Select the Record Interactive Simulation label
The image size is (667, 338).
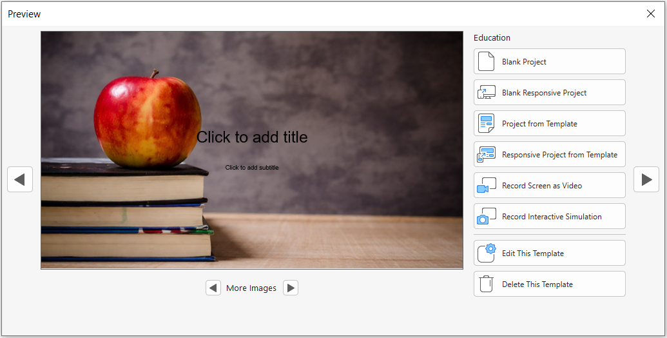552,217
